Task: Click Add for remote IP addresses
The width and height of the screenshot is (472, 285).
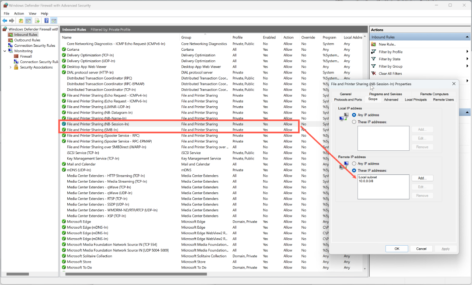Action: coord(422,178)
